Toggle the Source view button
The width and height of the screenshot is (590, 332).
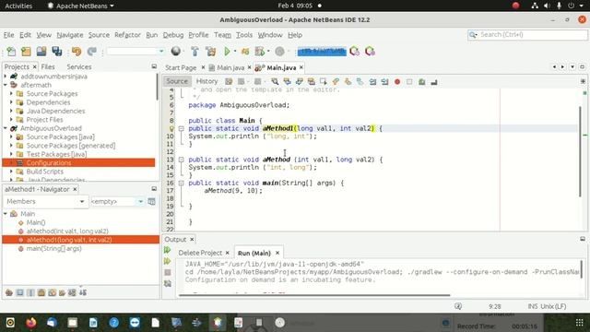(x=177, y=81)
